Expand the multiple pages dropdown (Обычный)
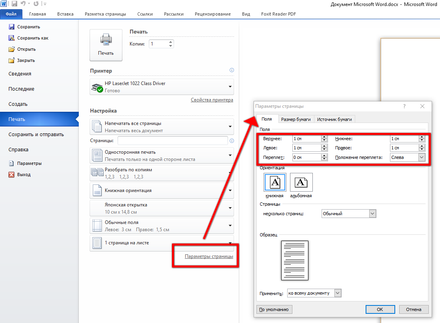The height and width of the screenshot is (323, 440). click(x=372, y=214)
